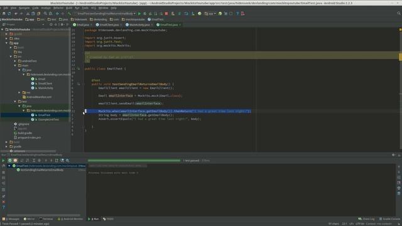Click run gutter icon beside testSendingEmail method
Image resolution: width=402 pixels, height=226 pixels.
point(79,84)
